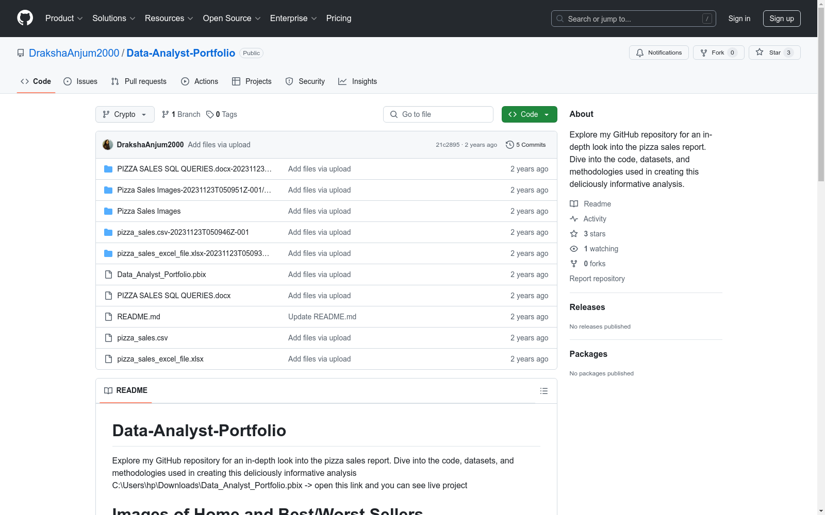Open the GitHub logo homepage
Image resolution: width=825 pixels, height=515 pixels.
pyautogui.click(x=25, y=18)
